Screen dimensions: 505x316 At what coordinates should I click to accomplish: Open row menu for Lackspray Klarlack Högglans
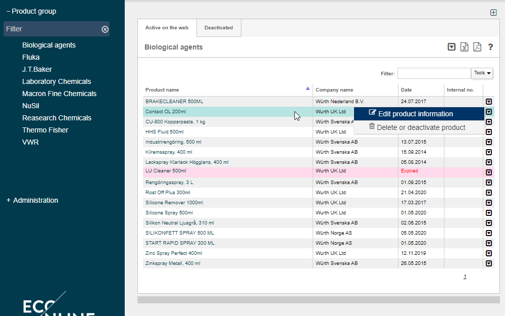[x=488, y=162]
